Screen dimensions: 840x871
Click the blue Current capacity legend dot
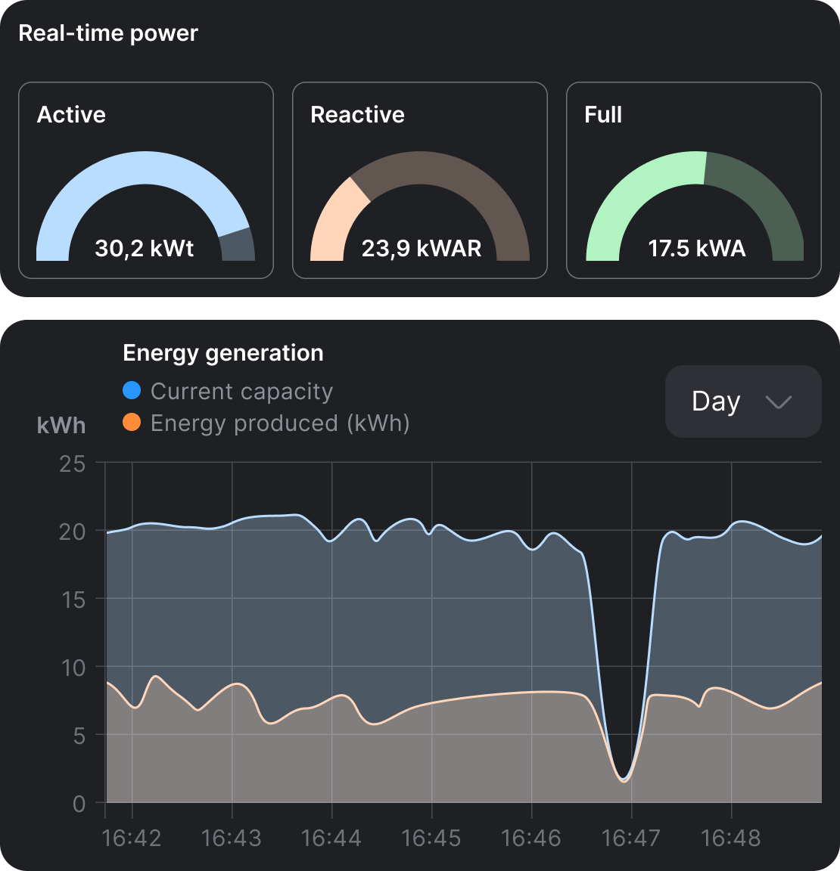point(132,391)
